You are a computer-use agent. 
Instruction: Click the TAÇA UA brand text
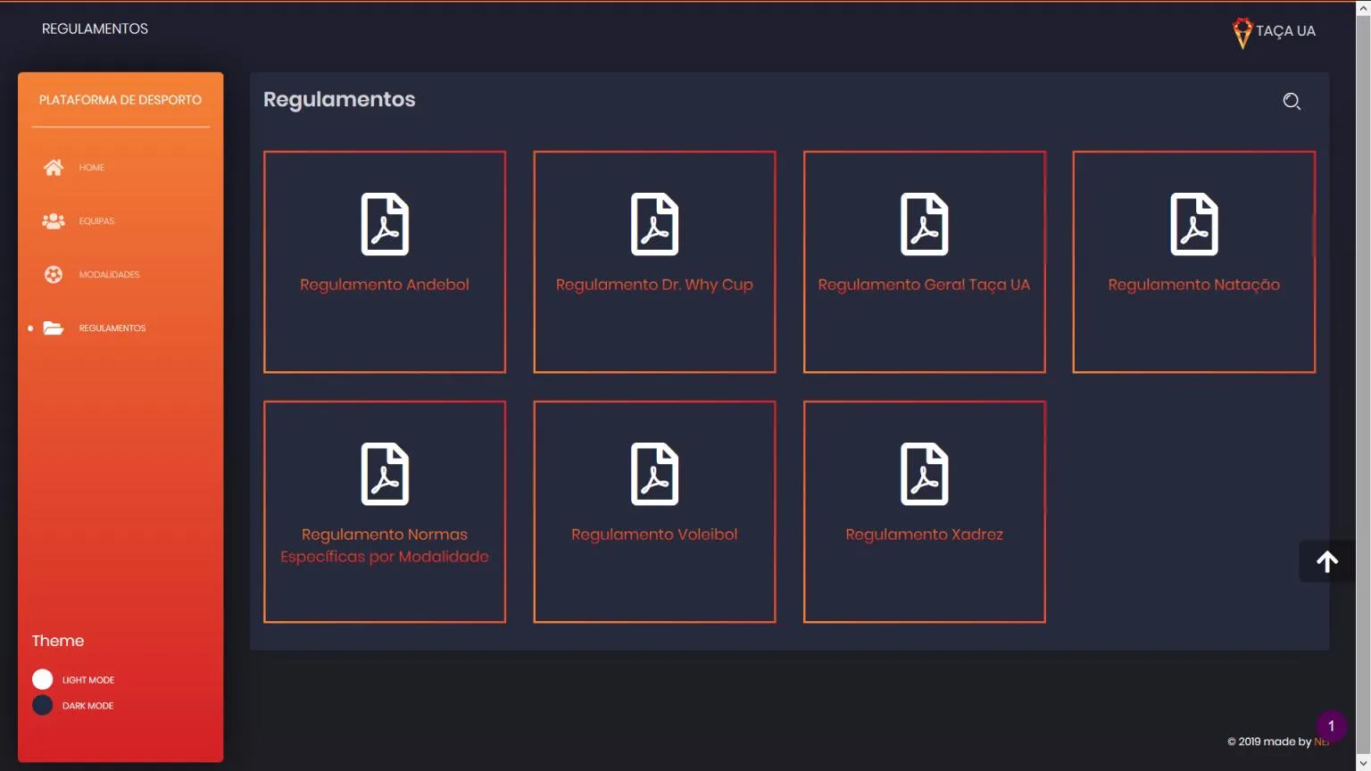[x=1285, y=31]
